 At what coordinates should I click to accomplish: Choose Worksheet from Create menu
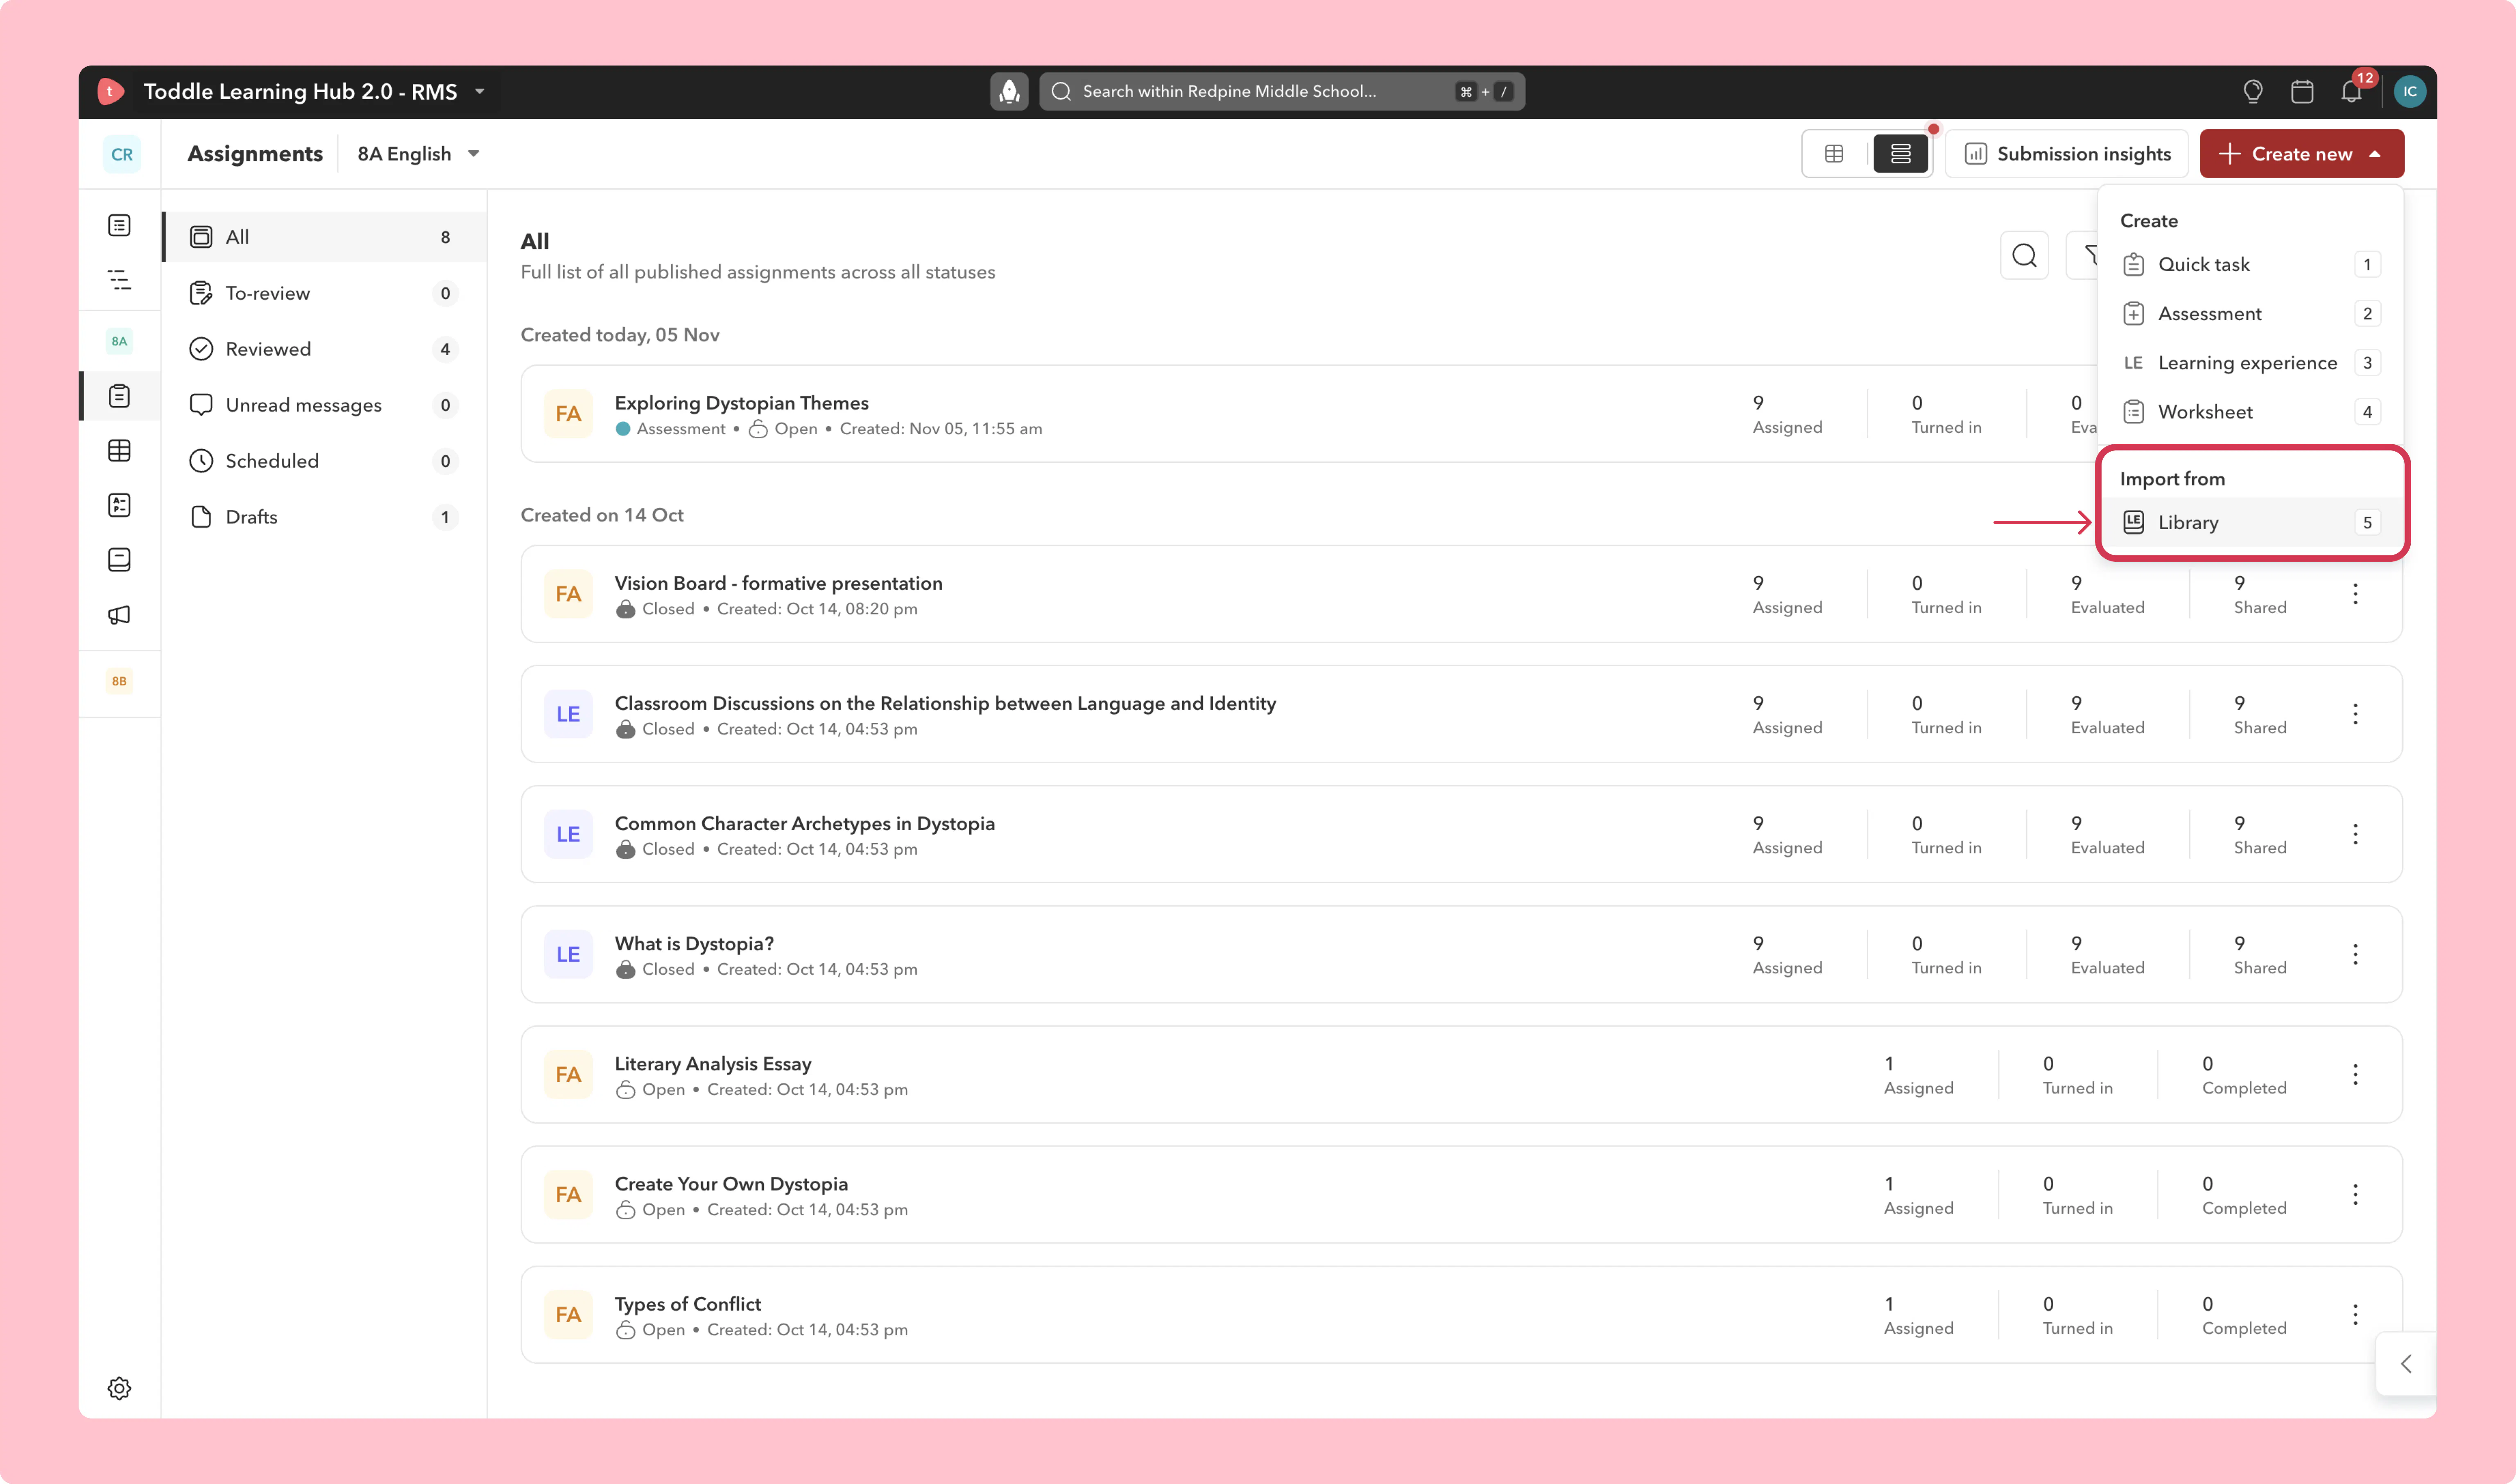2250,411
